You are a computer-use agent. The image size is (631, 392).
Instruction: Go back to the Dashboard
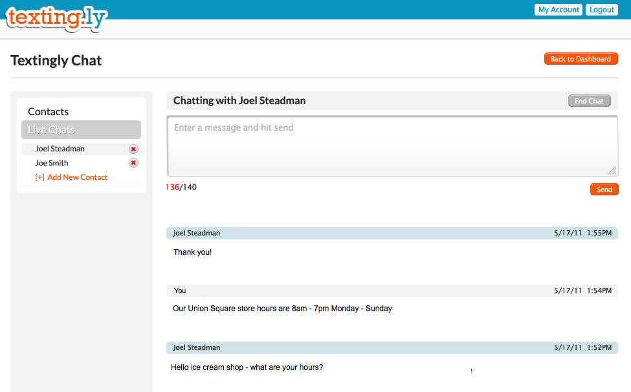point(581,59)
